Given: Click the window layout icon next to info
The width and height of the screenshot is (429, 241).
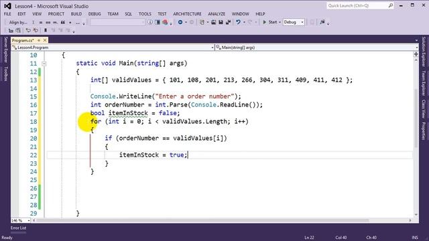Looking at the screenshot, I should click(x=158, y=22).
